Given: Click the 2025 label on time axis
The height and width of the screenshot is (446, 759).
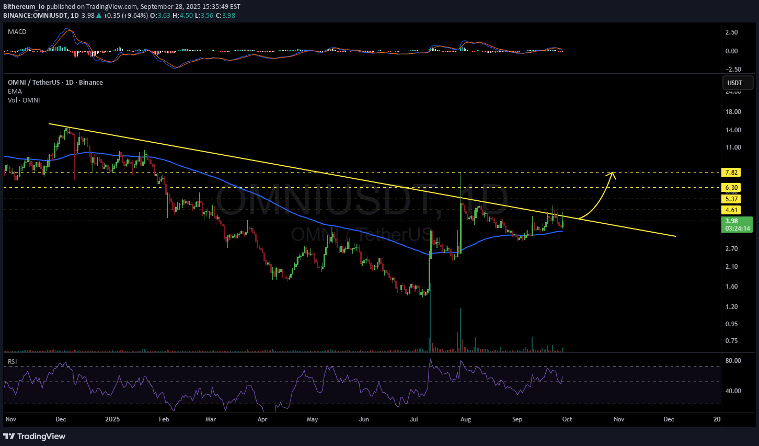Looking at the screenshot, I should (112, 419).
